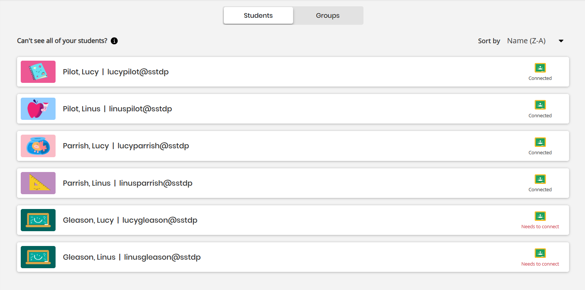Click Connected status for Parrish, Linus
The height and width of the screenshot is (290, 585).
tap(540, 189)
